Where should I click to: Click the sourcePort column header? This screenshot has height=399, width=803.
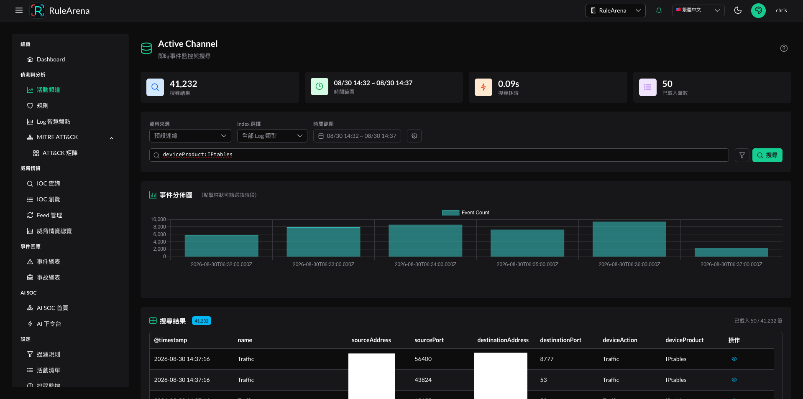point(429,340)
